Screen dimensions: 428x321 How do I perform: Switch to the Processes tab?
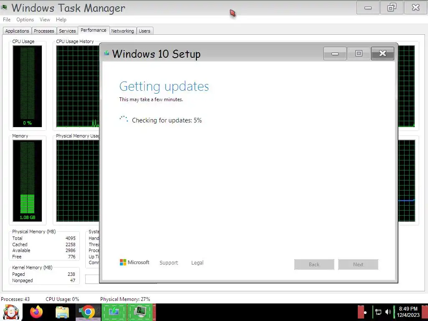click(x=44, y=31)
